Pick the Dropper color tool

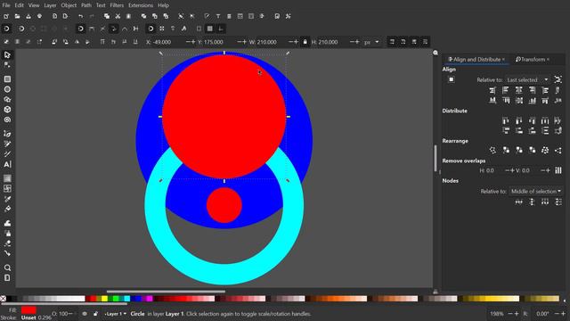[x=7, y=199]
